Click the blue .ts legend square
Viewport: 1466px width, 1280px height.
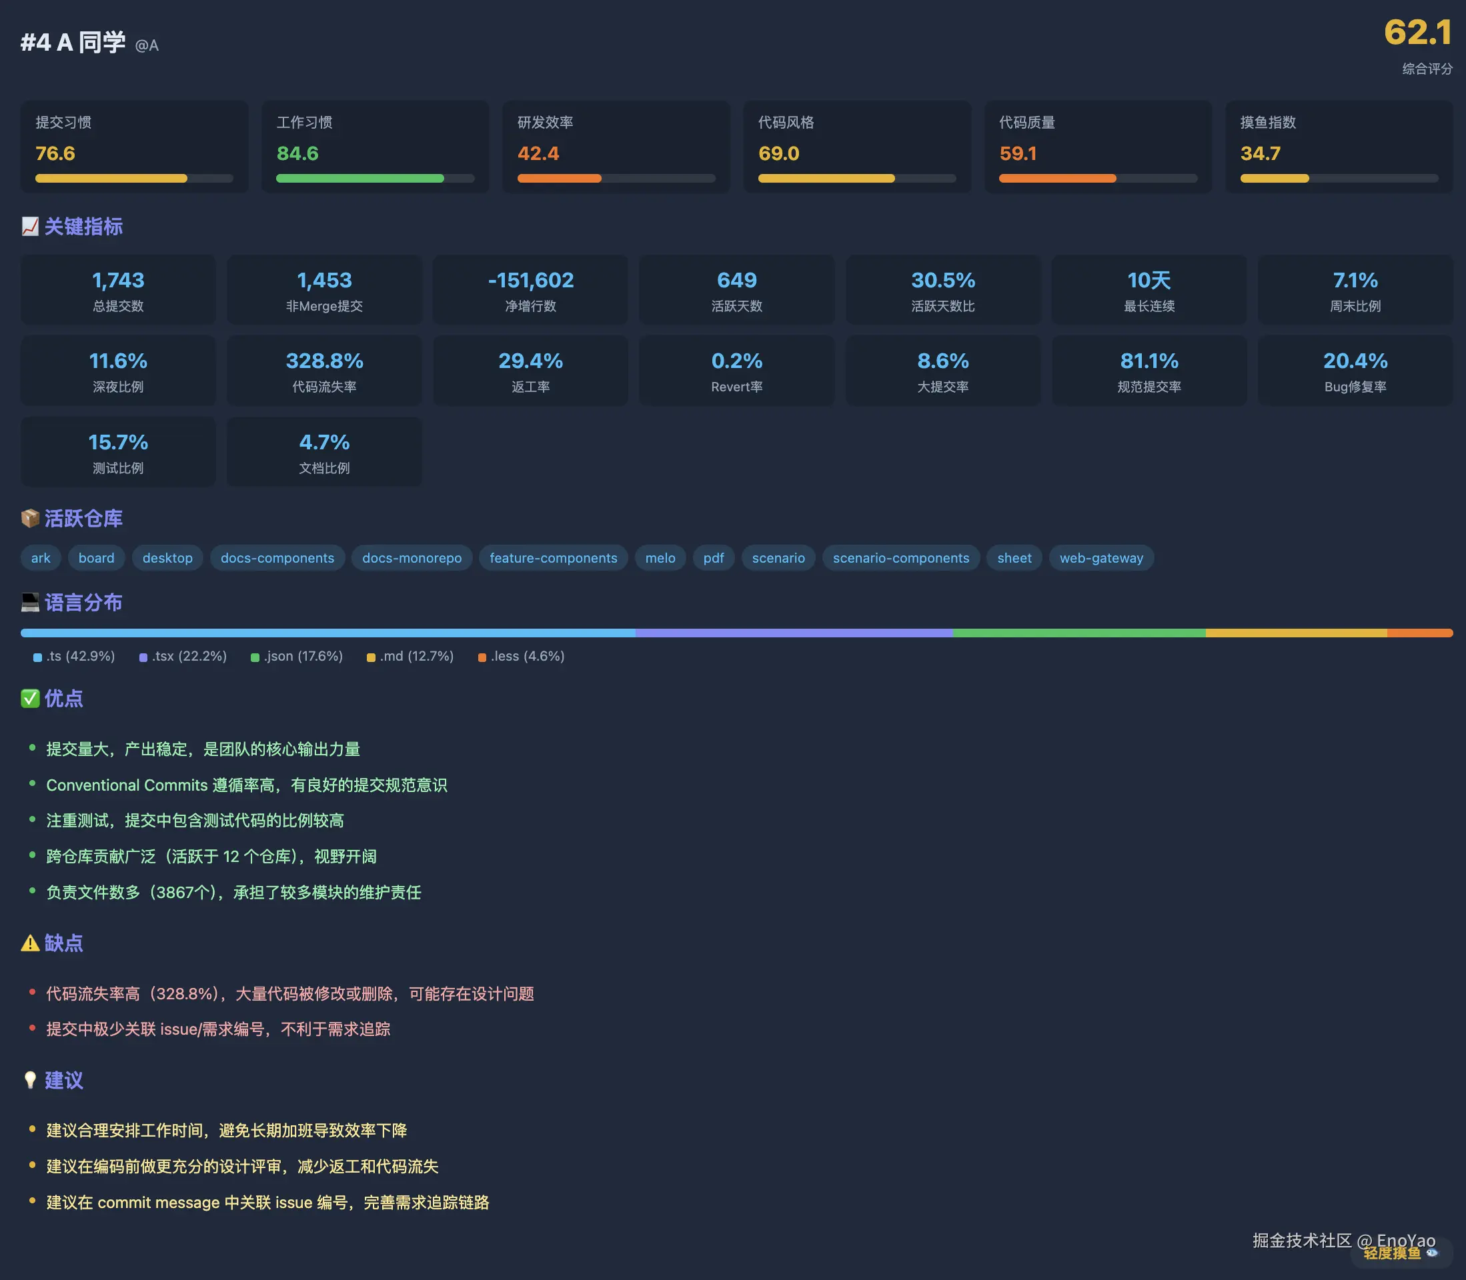(x=37, y=657)
